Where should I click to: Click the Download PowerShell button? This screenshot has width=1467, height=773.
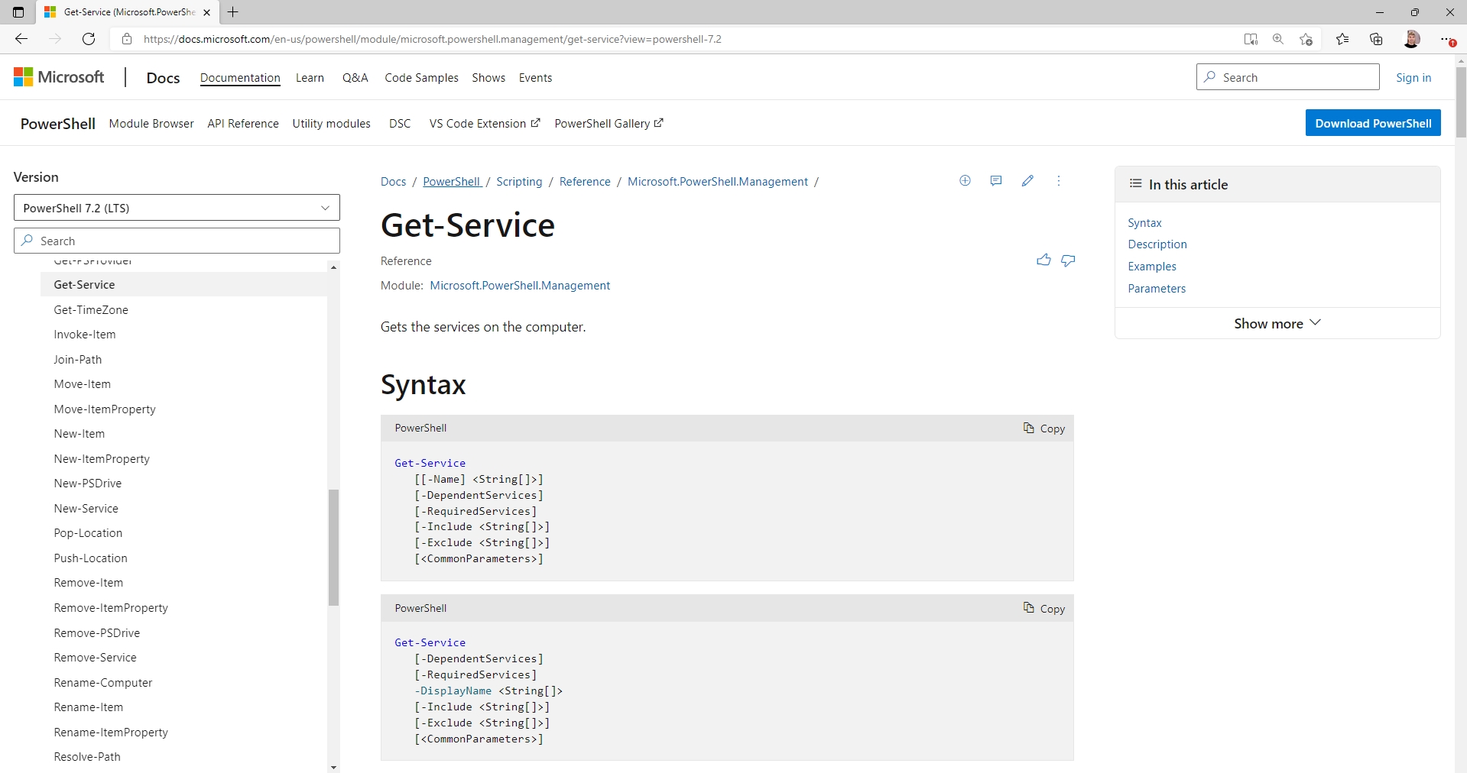1372,122
